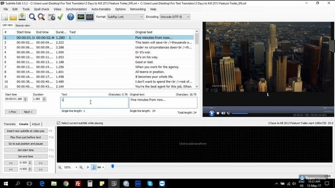The image size is (335, 188).
Task: Open the Format SubRip dropdown
Action: 125,17
